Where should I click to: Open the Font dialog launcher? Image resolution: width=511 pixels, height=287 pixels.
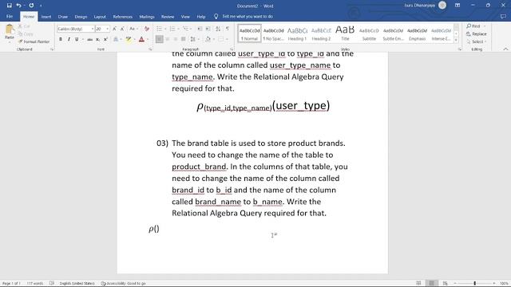pos(150,49)
